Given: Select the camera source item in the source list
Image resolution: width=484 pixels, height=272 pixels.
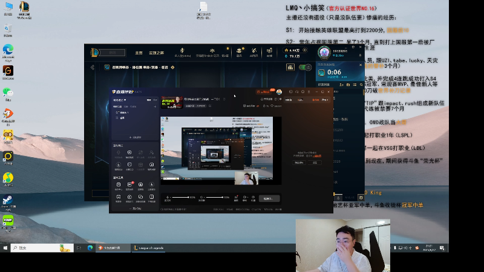Looking at the screenshot, I should pos(122,112).
